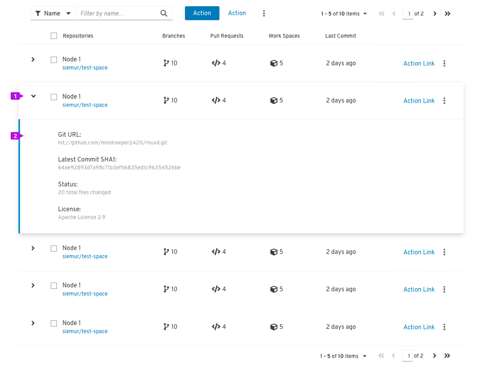Viewport: 477px width, 376px height.
Task: Click the blue primary Action button
Action: tap(202, 13)
